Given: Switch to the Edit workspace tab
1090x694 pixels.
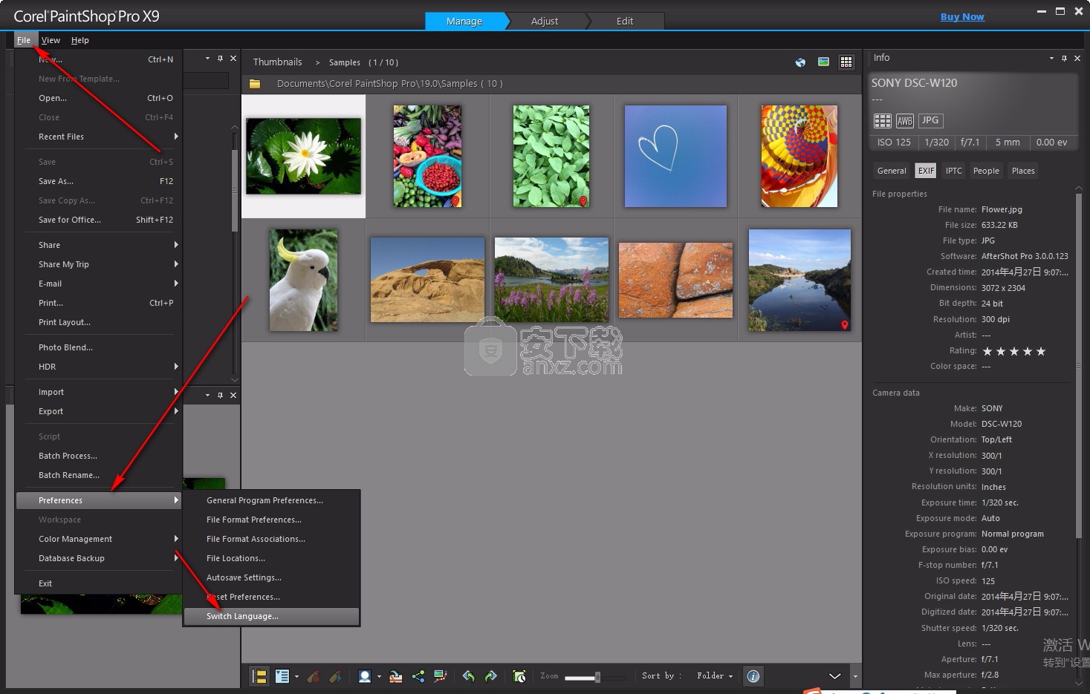Looking at the screenshot, I should point(625,22).
